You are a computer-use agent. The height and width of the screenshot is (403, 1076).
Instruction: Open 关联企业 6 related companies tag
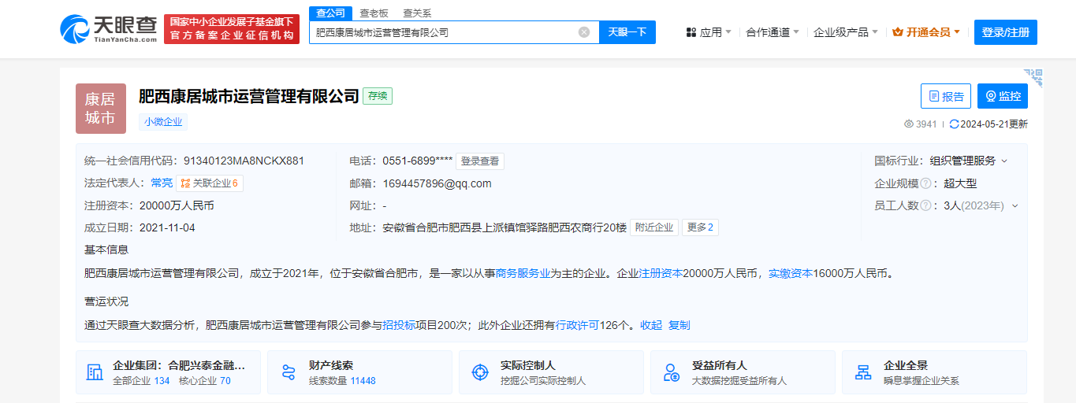[x=209, y=183]
